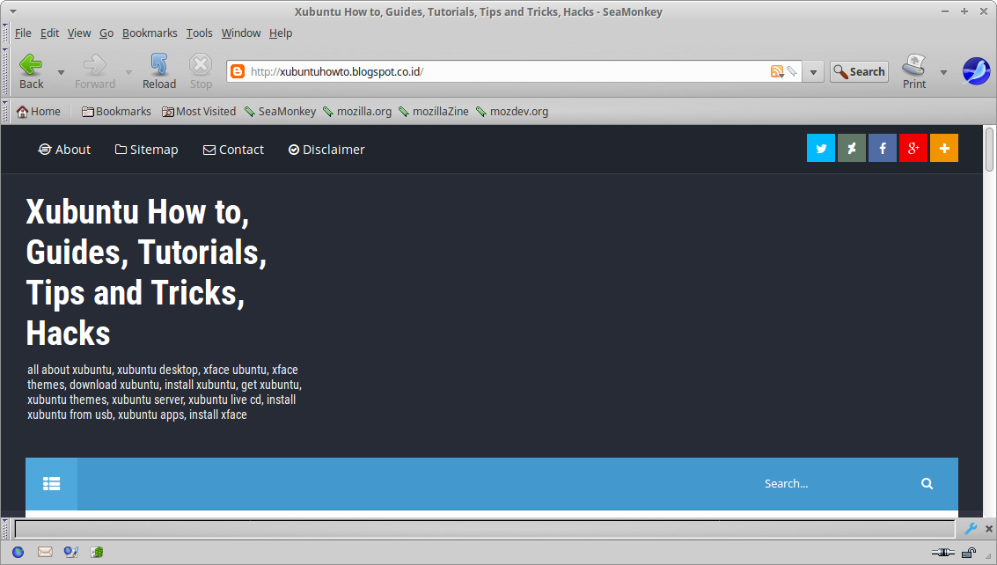The image size is (997, 565).
Task: Open the Most Visited folder
Action: pos(198,112)
